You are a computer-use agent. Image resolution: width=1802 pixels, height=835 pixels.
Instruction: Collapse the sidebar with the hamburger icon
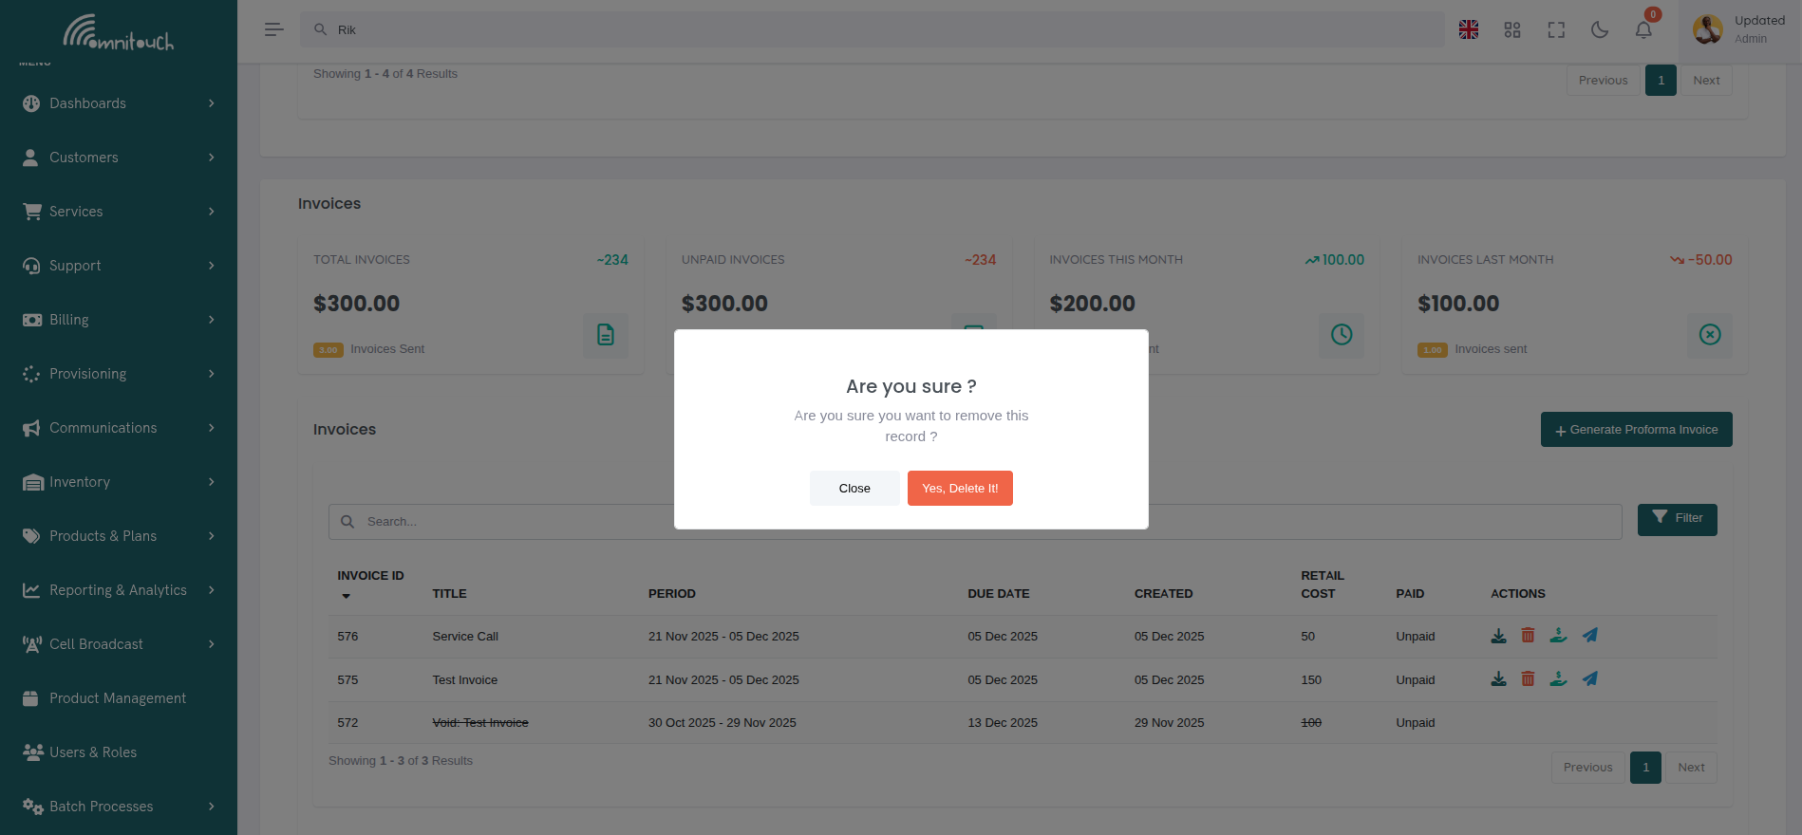(x=273, y=29)
